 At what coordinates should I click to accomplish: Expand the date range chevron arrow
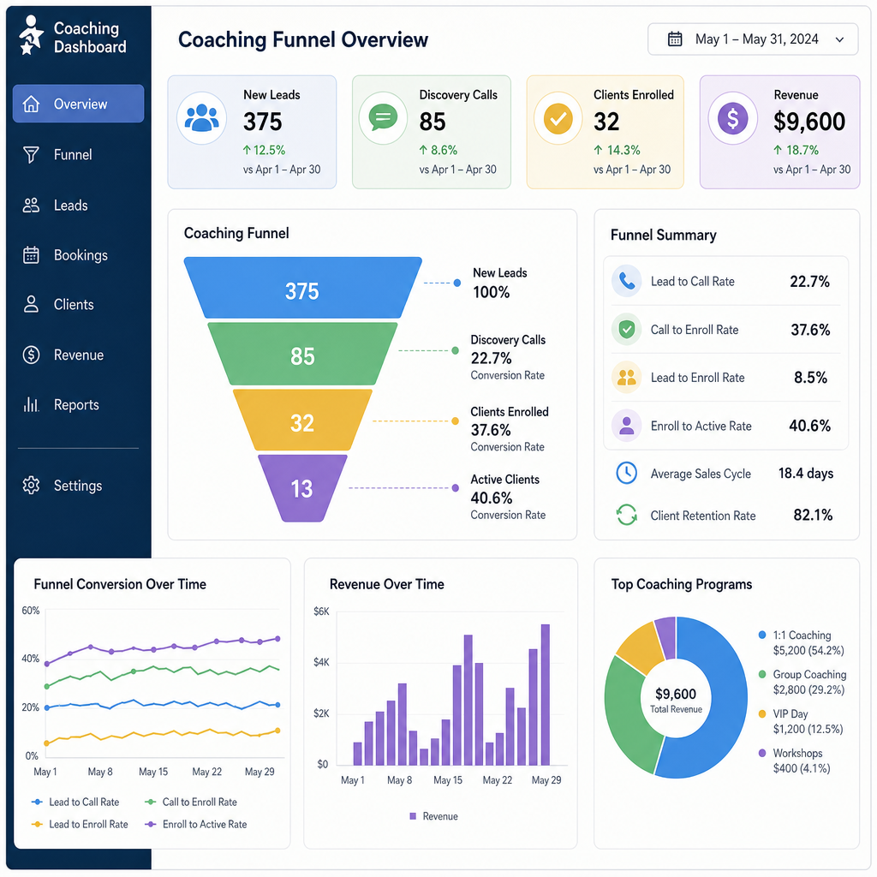[839, 39]
